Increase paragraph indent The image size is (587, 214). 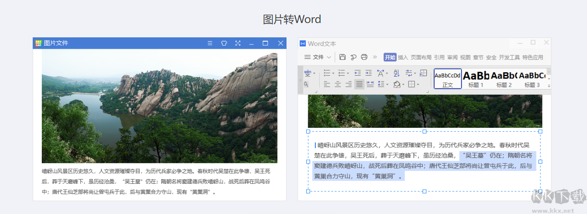(368, 73)
